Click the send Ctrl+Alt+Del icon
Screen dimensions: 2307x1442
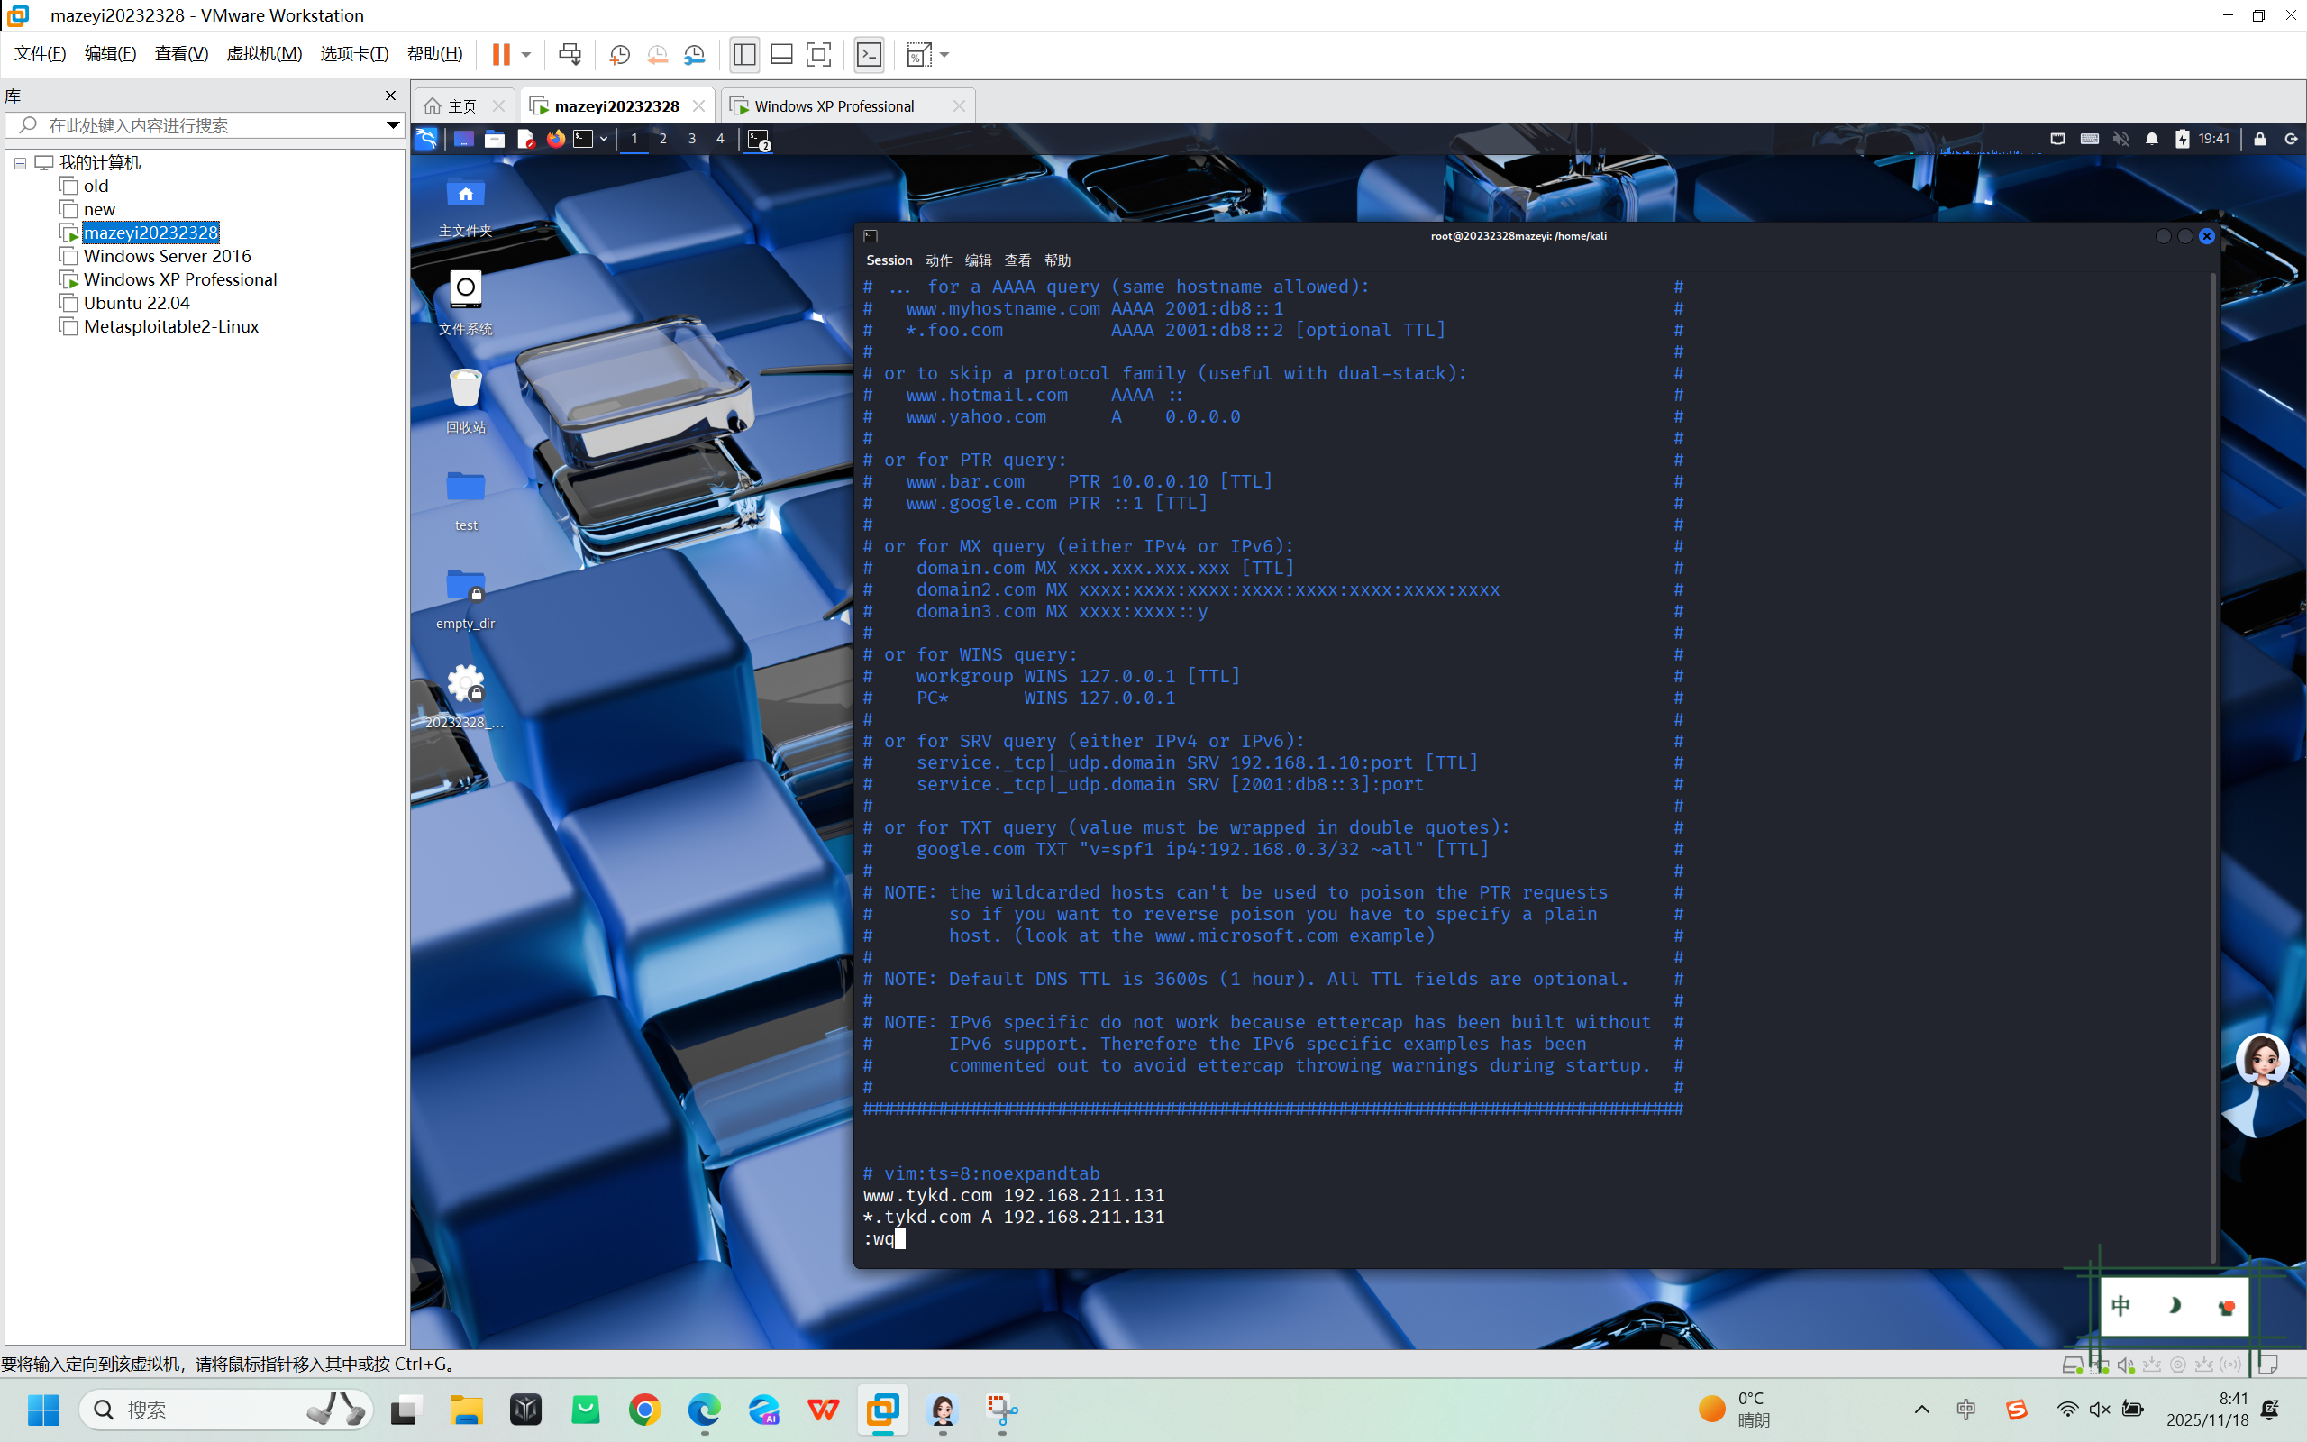tap(570, 54)
